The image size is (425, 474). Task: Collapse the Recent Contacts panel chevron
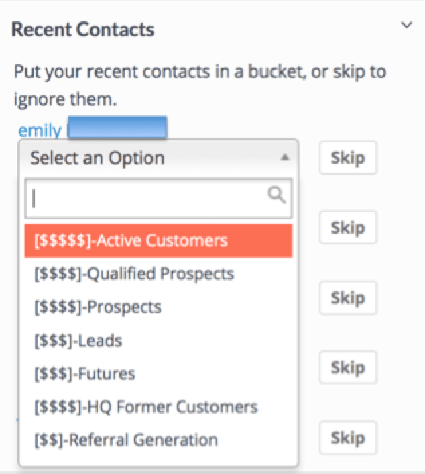406,25
